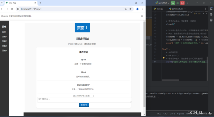Click the sleep(2) code line
This screenshot has width=214, height=117.
click(171, 24)
